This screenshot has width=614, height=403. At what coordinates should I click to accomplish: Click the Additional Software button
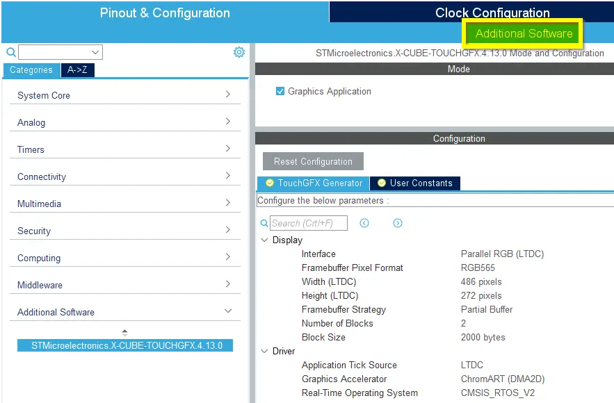coord(524,33)
